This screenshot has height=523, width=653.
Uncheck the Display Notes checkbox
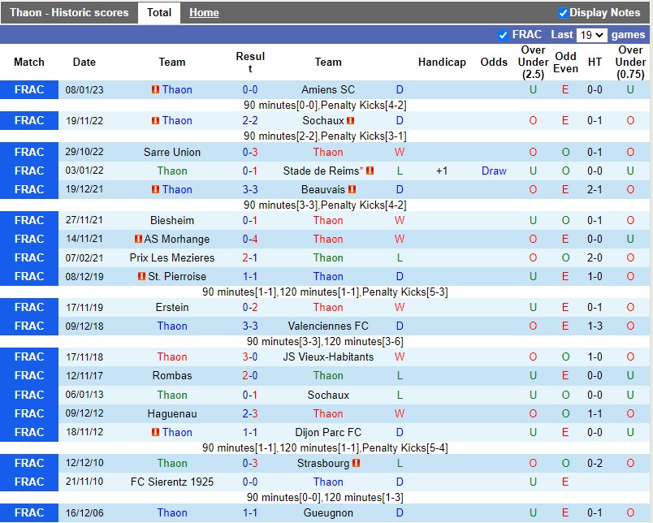[x=563, y=13]
